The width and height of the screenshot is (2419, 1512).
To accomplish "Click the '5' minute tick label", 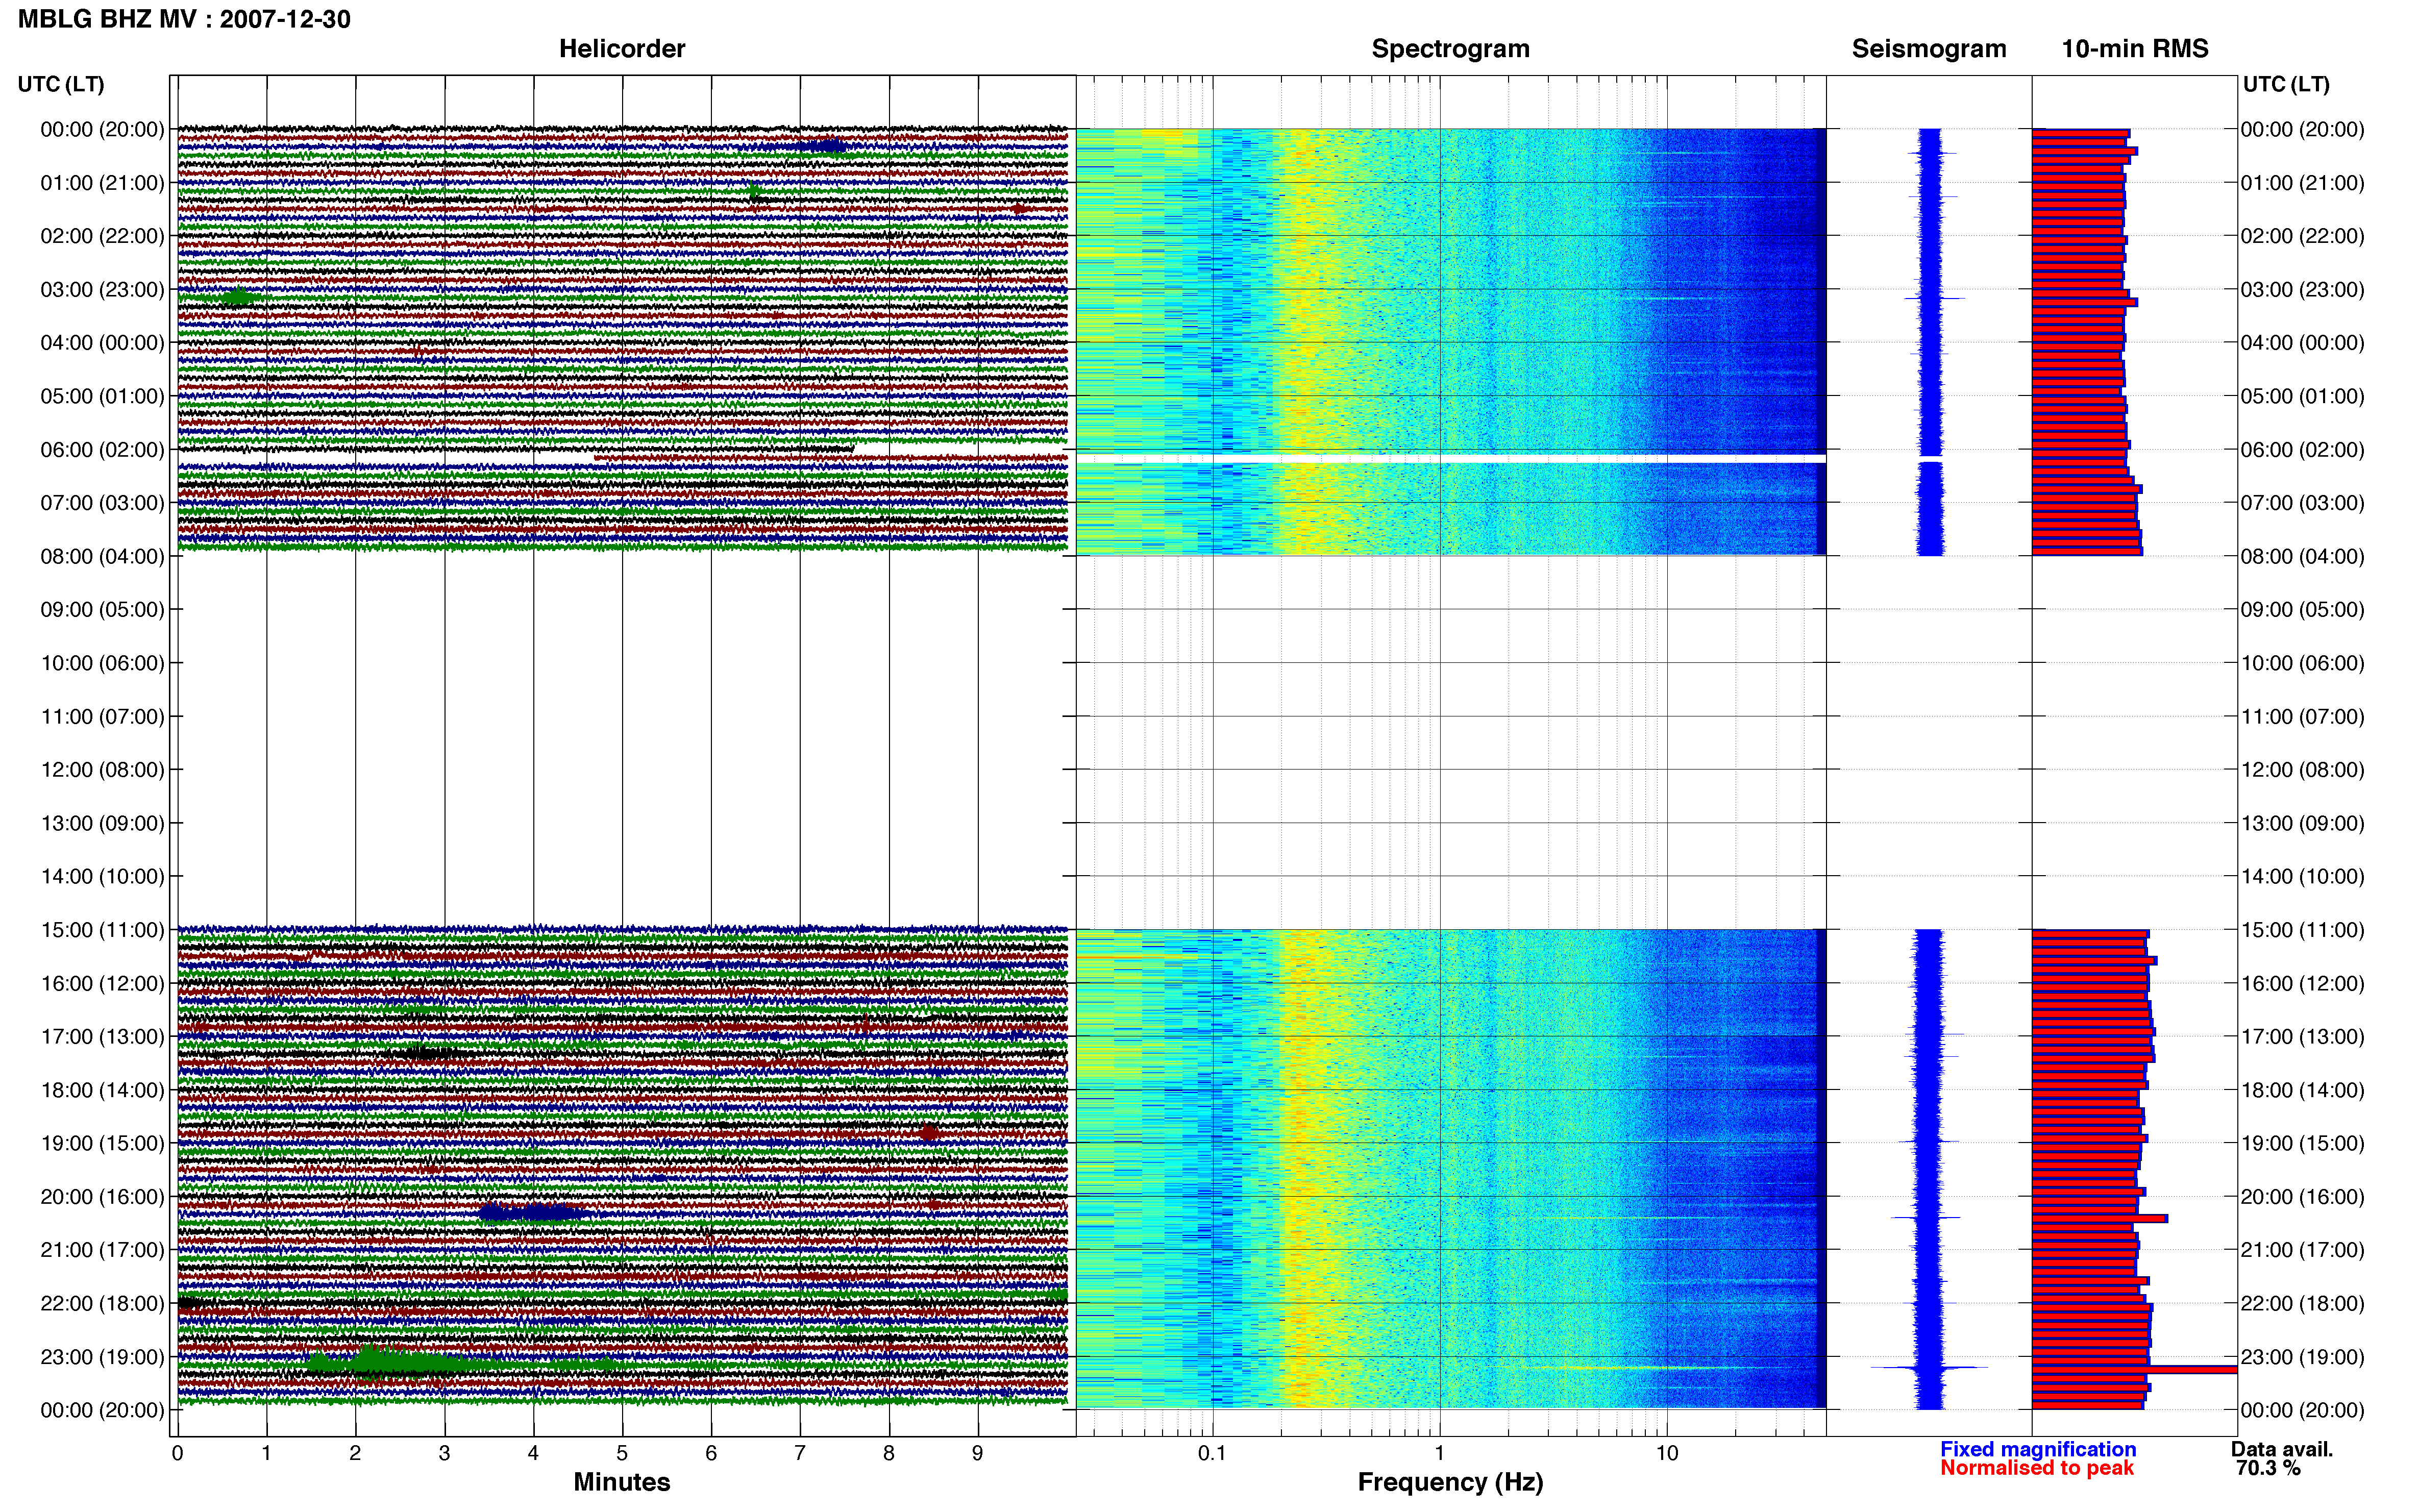I will click(x=622, y=1453).
